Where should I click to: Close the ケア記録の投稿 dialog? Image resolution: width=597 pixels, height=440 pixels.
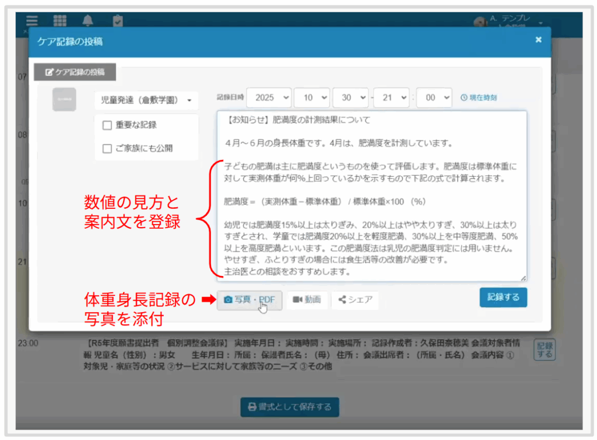(x=538, y=40)
